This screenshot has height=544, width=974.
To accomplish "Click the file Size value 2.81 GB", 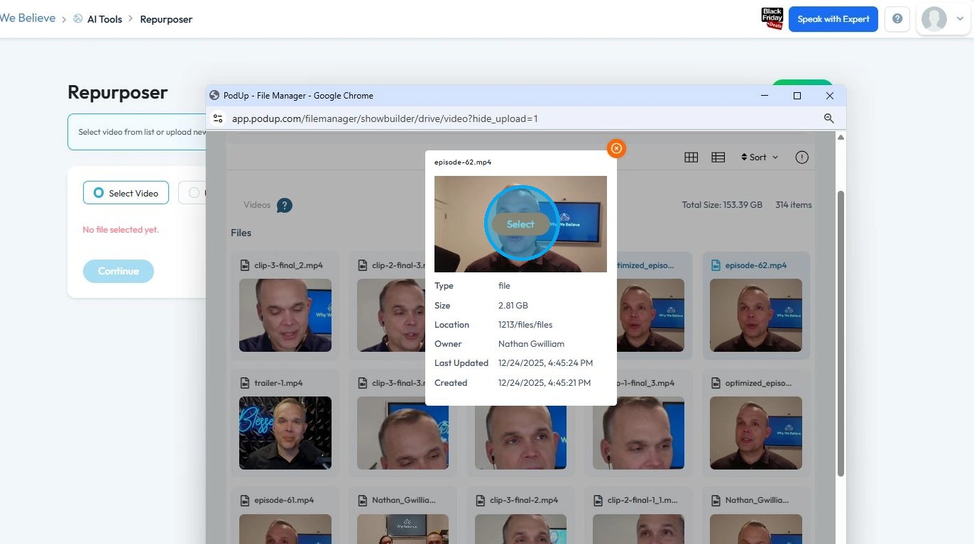I will [x=513, y=306].
